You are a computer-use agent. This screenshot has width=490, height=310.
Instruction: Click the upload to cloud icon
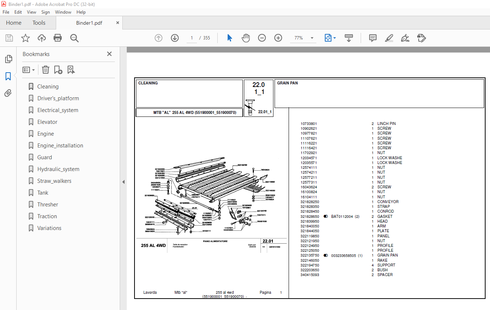pyautogui.click(x=42, y=38)
